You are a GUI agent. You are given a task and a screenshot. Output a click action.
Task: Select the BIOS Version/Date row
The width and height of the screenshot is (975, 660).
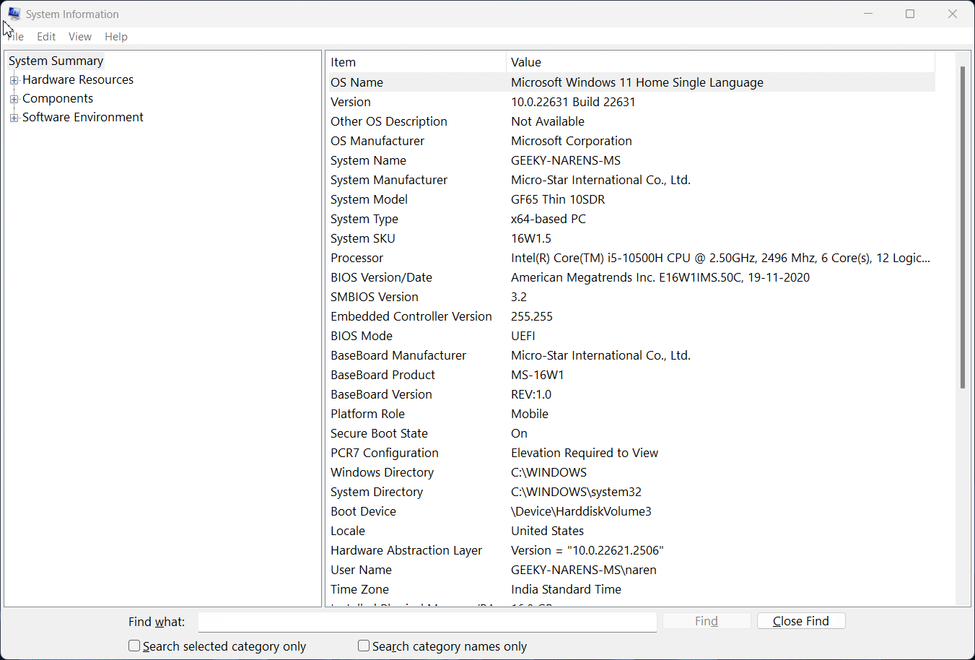click(x=631, y=277)
